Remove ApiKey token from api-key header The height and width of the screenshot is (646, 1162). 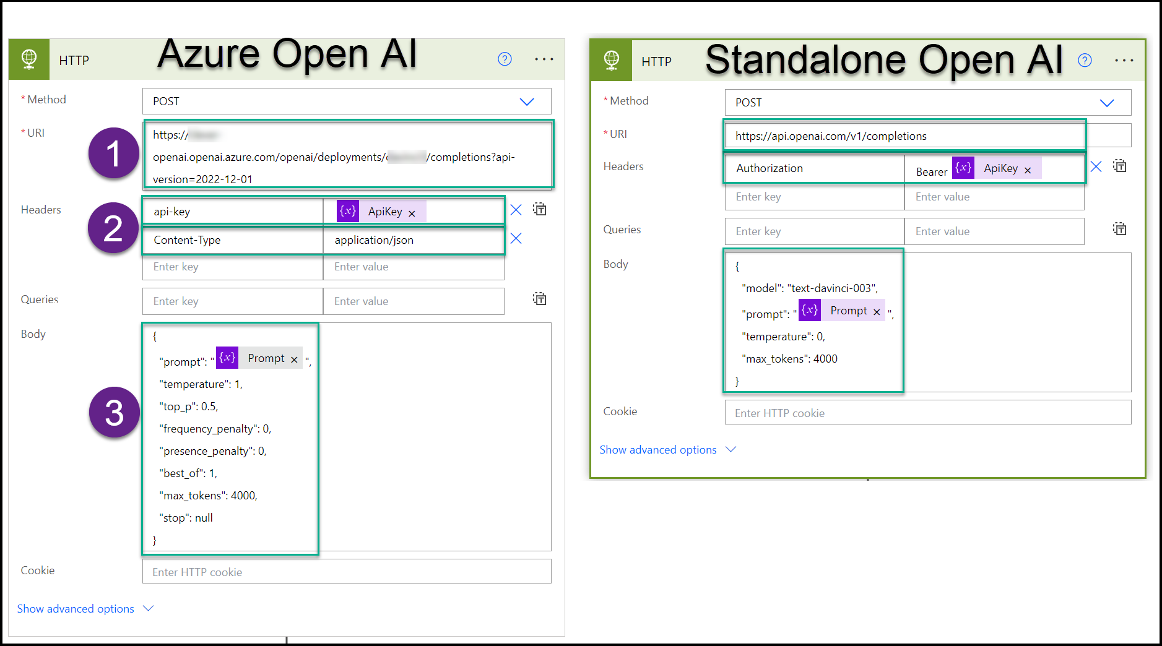pyautogui.click(x=412, y=213)
